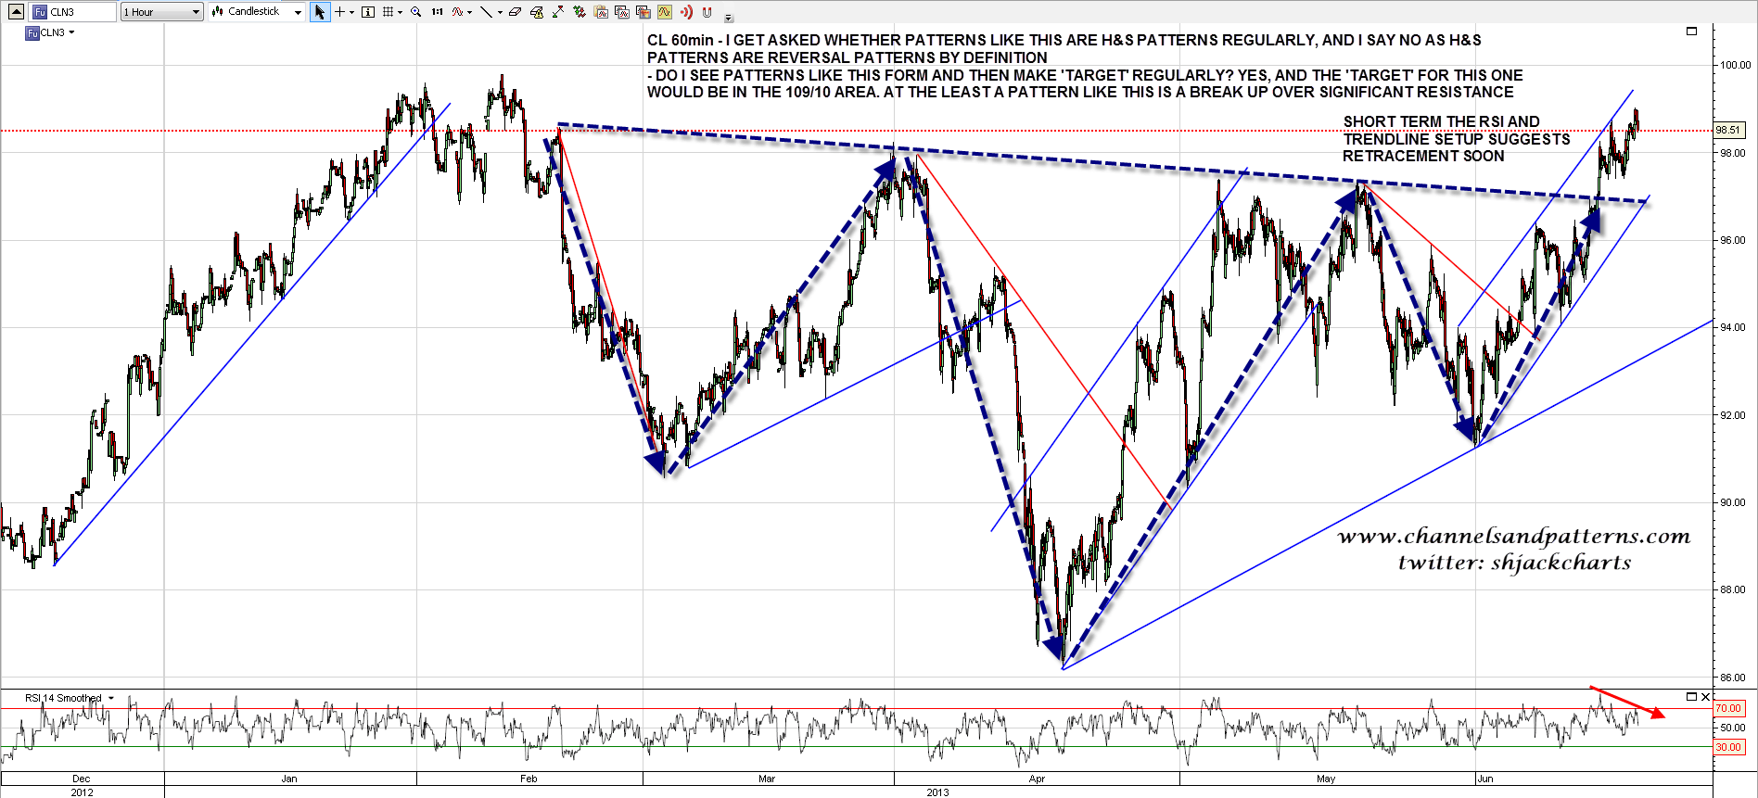Click the zoom magnifier tool

pos(416,12)
